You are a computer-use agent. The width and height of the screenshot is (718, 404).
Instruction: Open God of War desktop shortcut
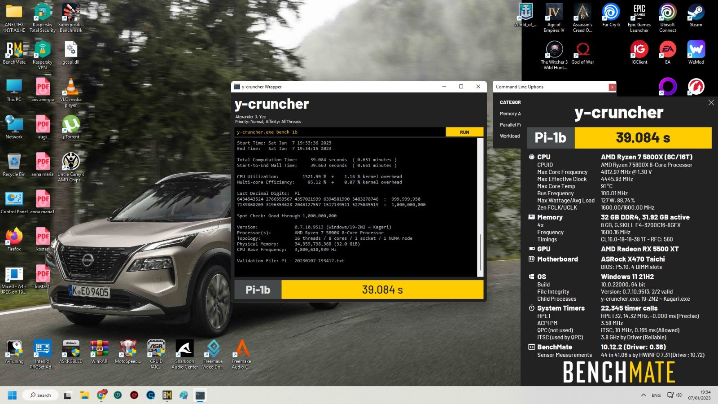pyautogui.click(x=582, y=53)
